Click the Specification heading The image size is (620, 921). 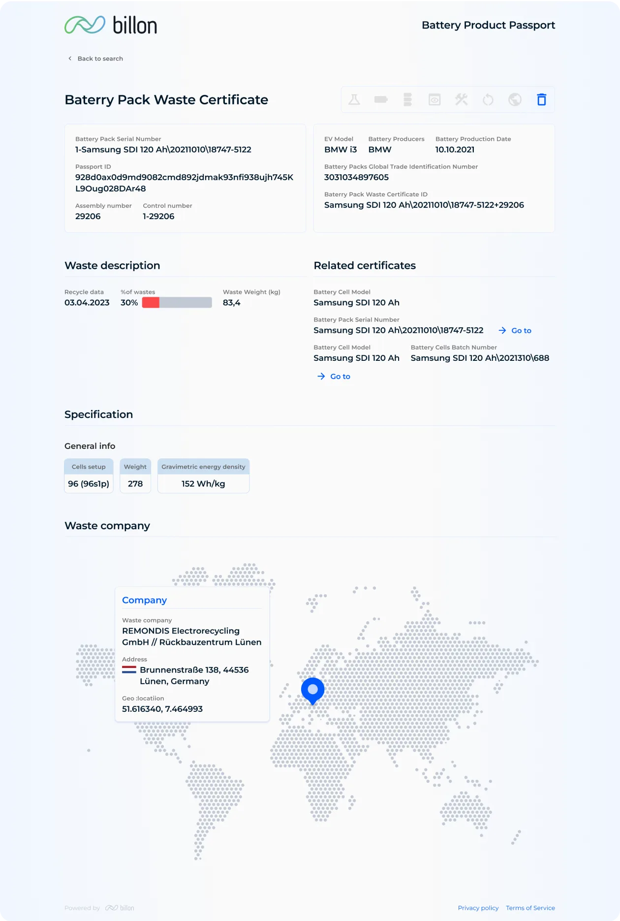point(98,414)
